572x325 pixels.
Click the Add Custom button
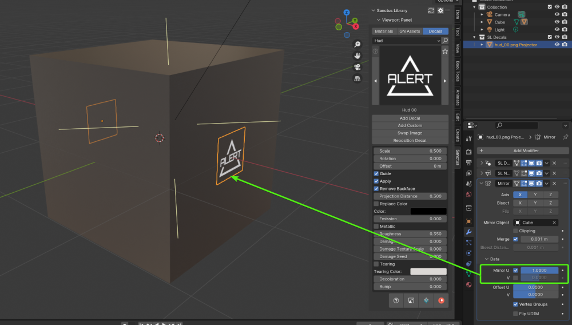click(410, 125)
